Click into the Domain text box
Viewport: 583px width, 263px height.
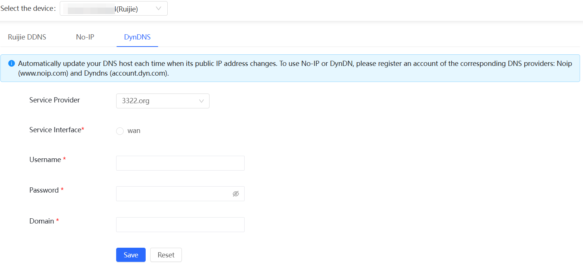180,225
